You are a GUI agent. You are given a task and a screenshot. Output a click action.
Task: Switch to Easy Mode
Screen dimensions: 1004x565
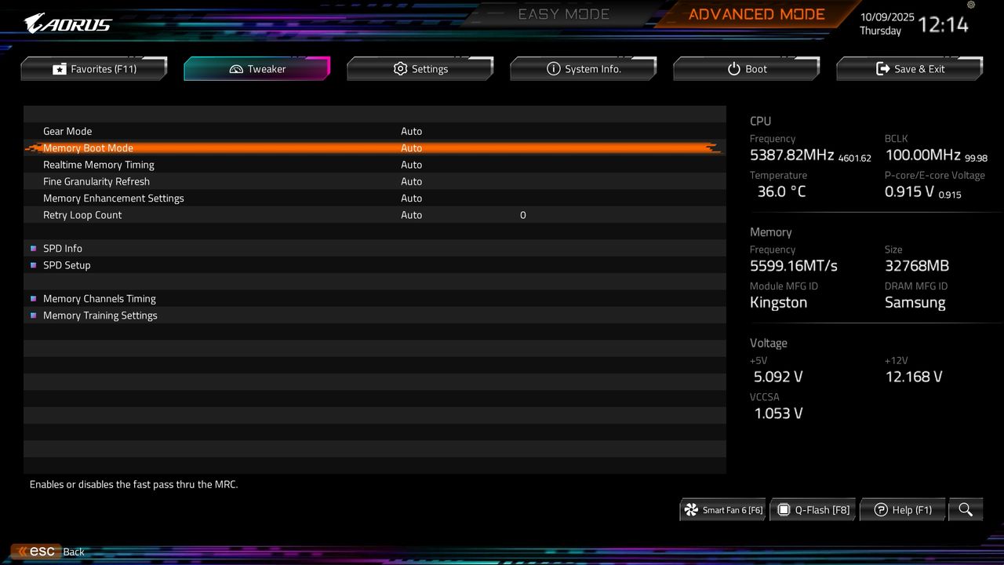pyautogui.click(x=563, y=13)
